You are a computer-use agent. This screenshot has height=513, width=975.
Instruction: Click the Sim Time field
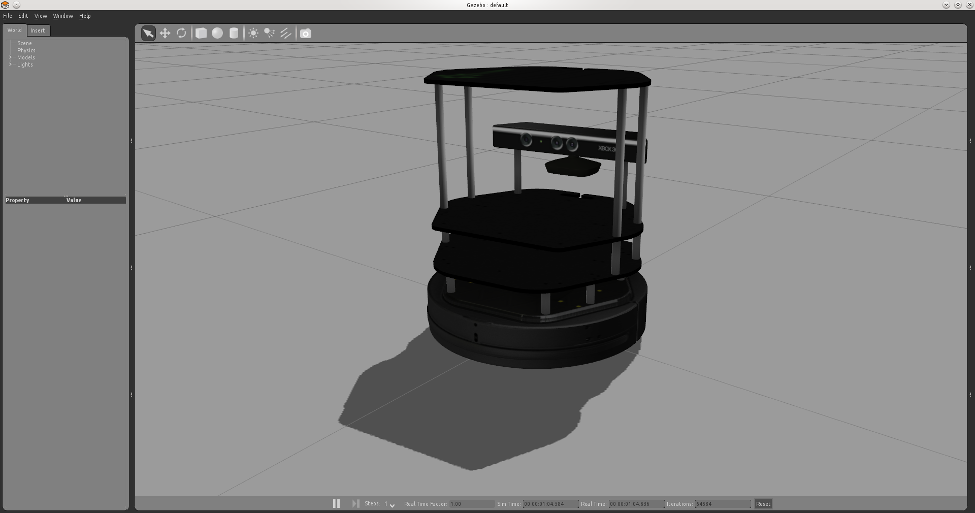[x=550, y=504]
